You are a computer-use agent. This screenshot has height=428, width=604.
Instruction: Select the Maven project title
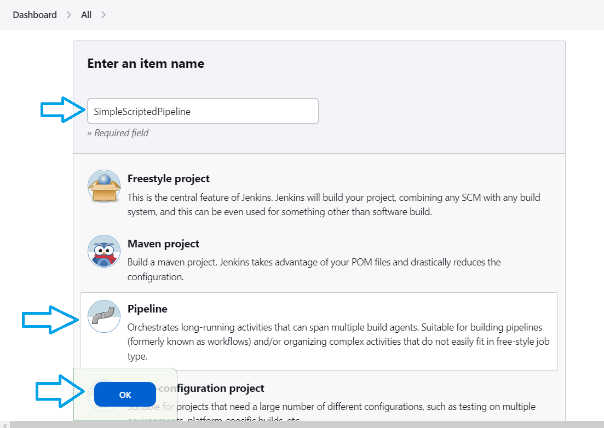click(x=163, y=244)
